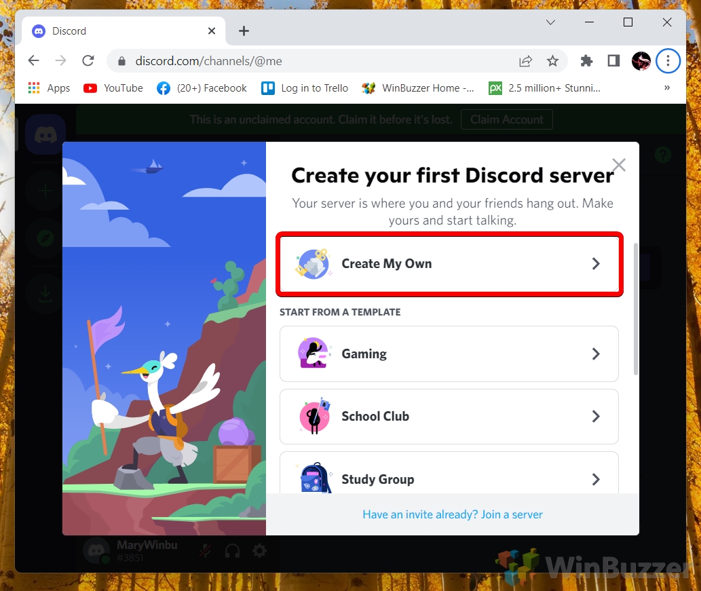Choose the Study Group template

[449, 474]
